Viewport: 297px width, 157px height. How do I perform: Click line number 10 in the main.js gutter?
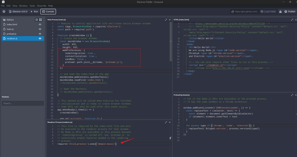52,50
